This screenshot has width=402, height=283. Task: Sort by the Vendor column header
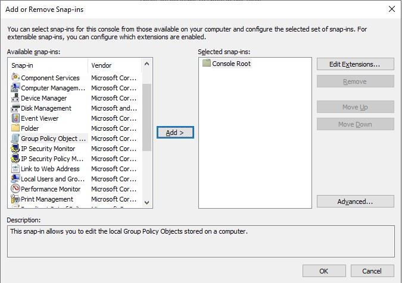(115, 65)
